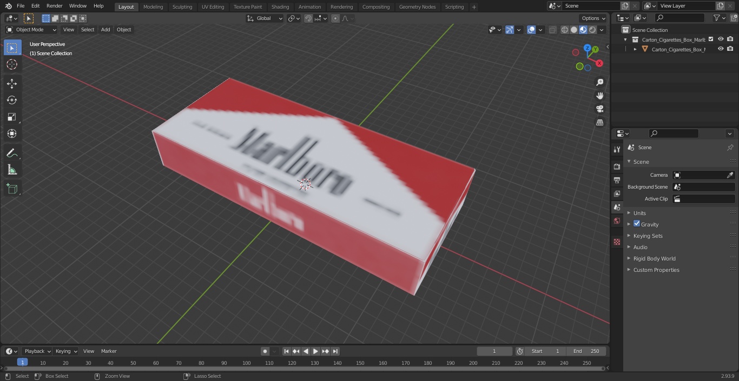Open the timeline Playback popover
This screenshot has height=381, width=739.
click(x=37, y=351)
